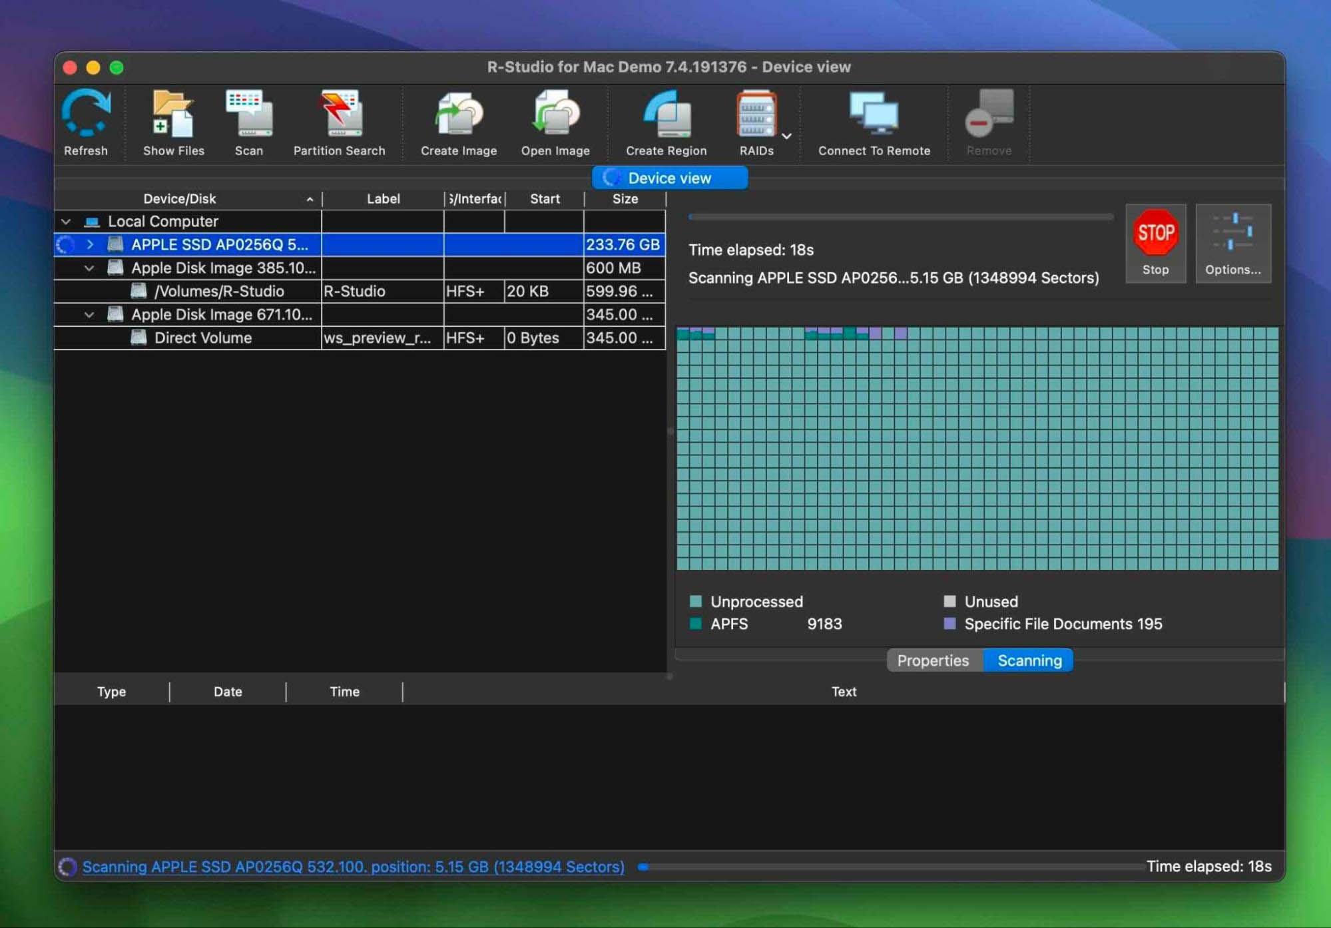This screenshot has width=1331, height=928.
Task: Click the Label column header
Action: point(383,198)
